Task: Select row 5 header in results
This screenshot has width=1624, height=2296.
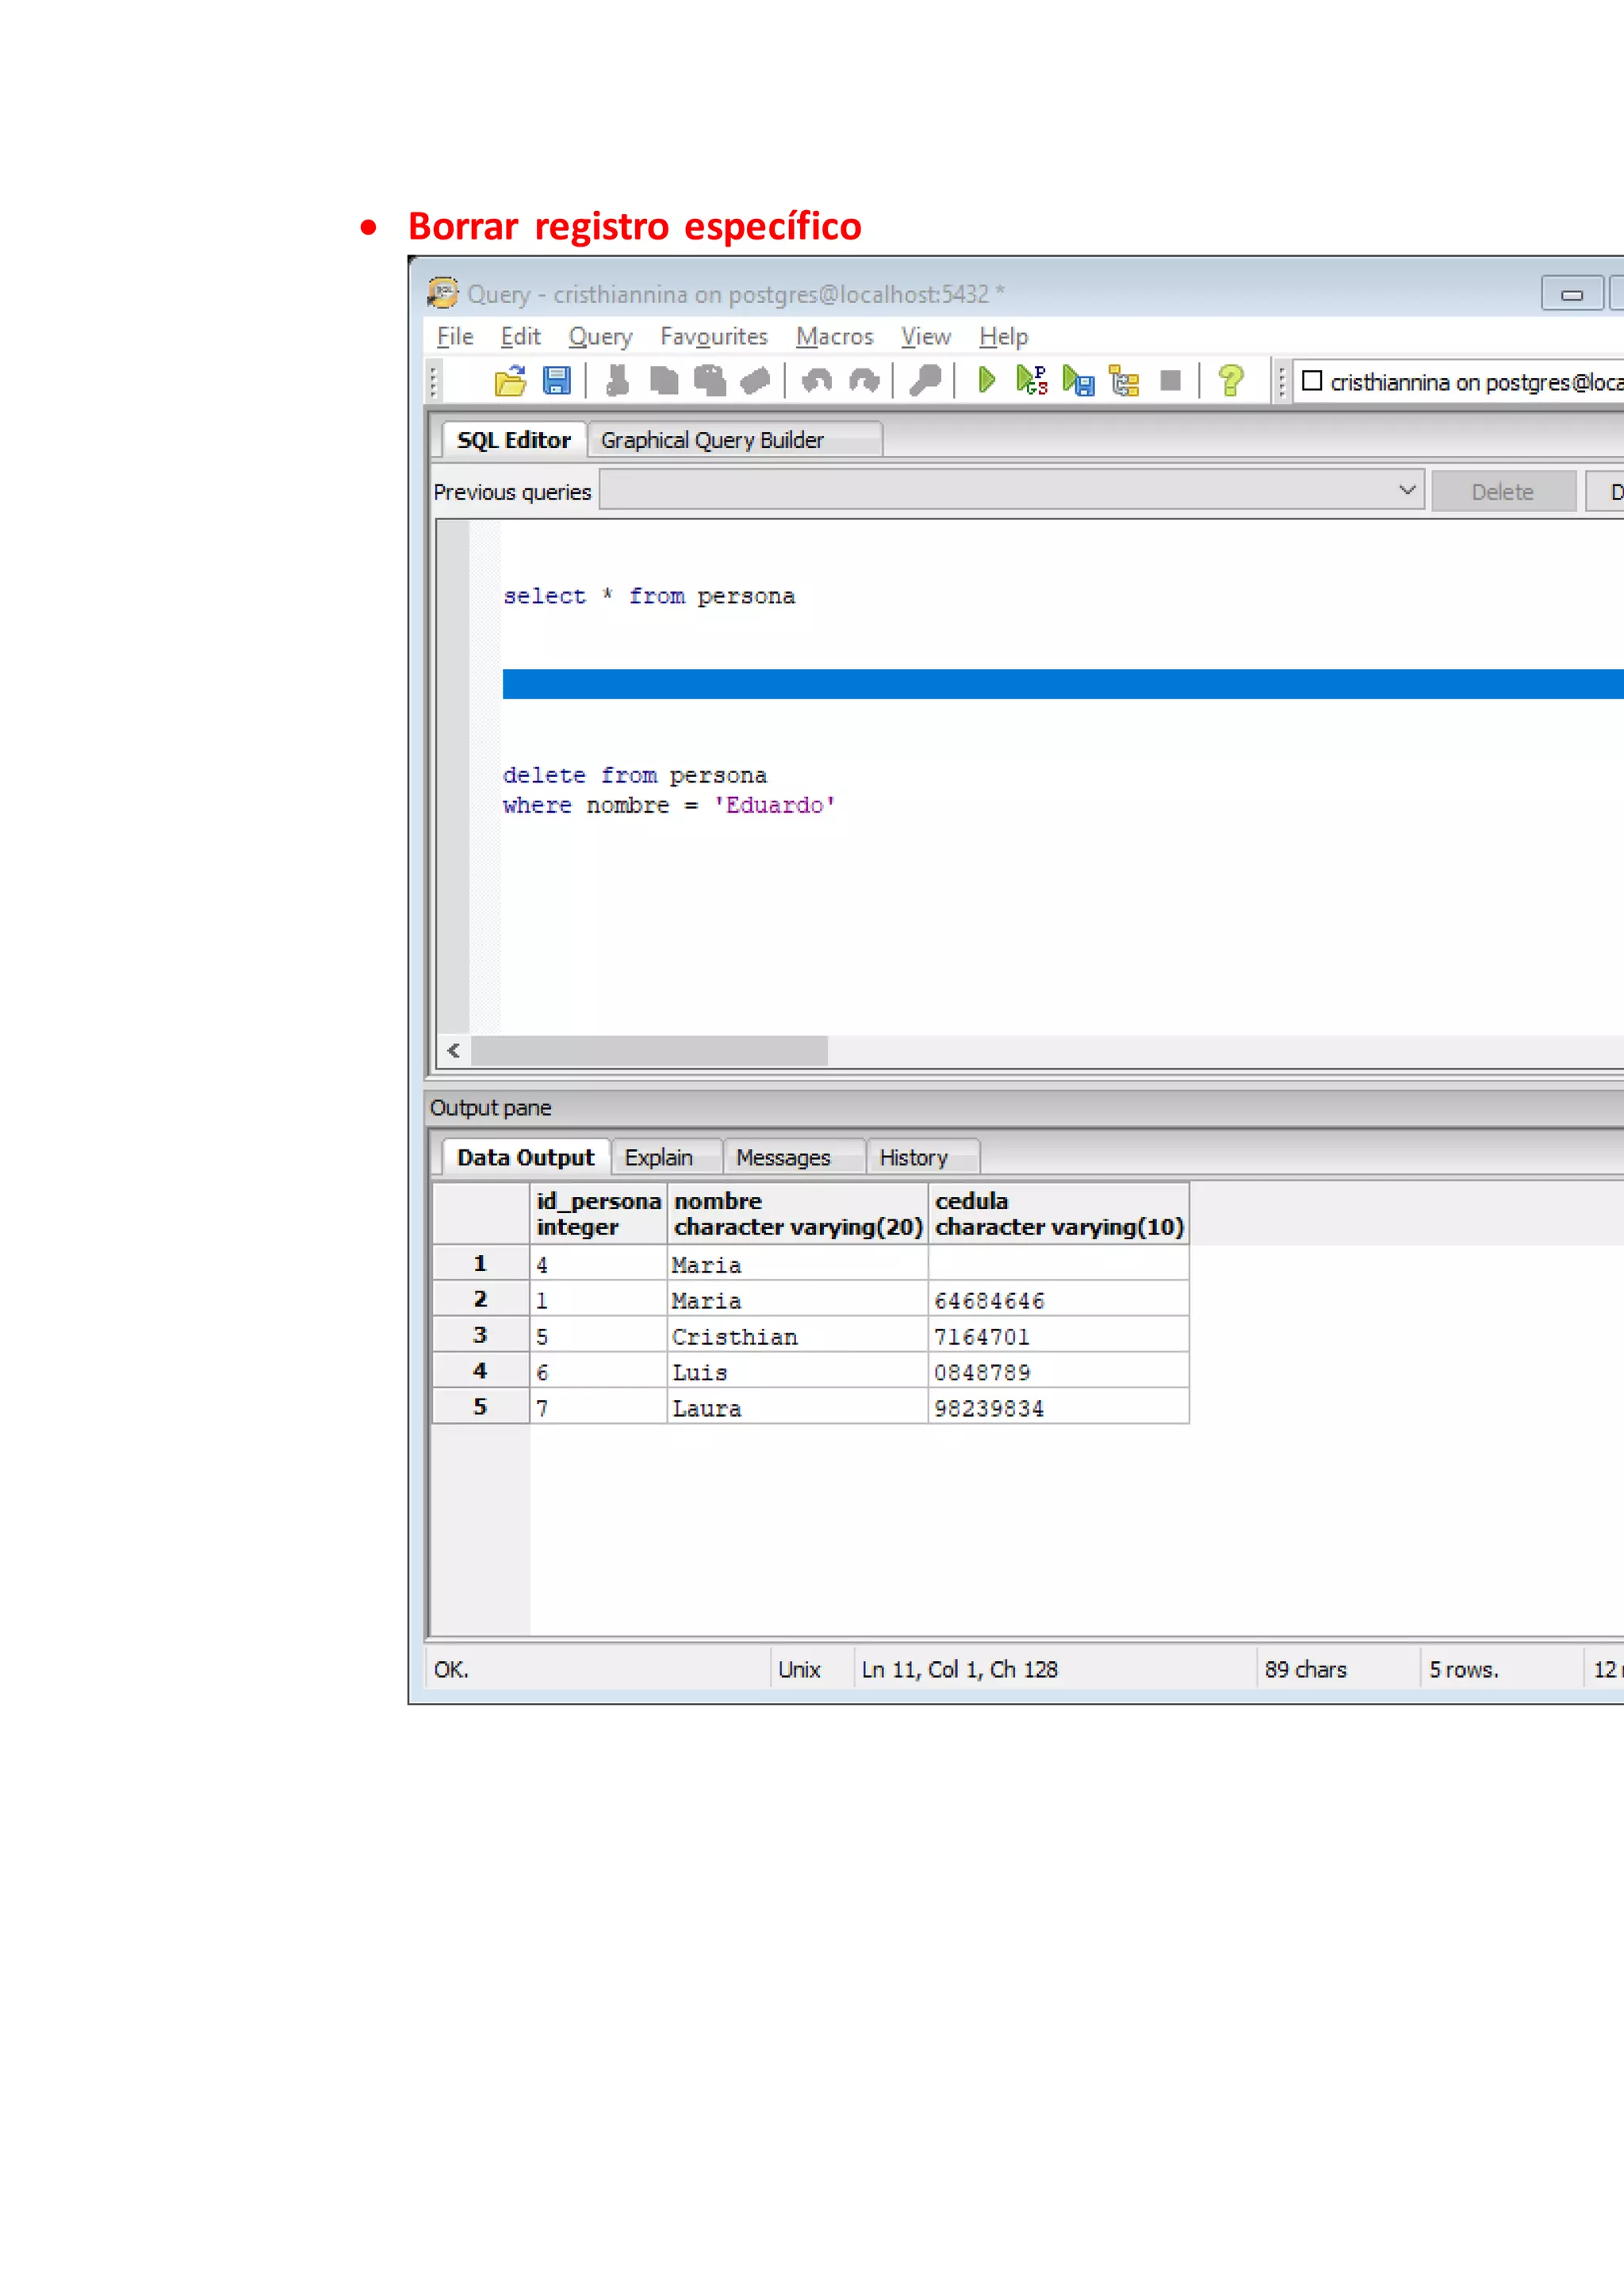Action: coord(480,1407)
